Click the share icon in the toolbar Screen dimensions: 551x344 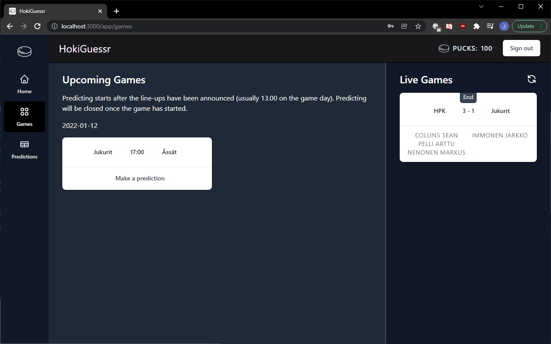click(x=404, y=26)
